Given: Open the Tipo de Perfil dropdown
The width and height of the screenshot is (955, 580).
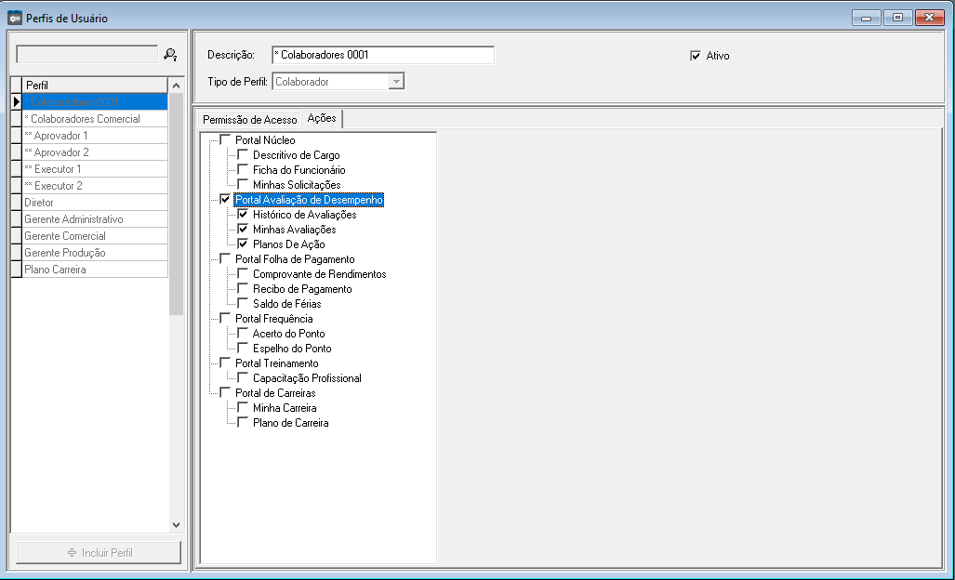Looking at the screenshot, I should (x=396, y=82).
